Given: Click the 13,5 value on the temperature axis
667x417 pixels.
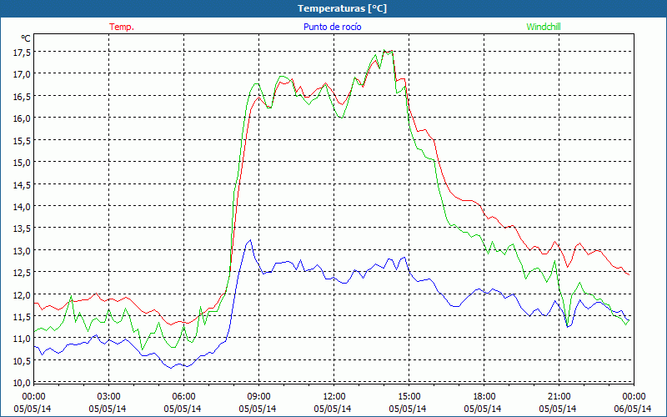Looking at the screenshot, I should [x=23, y=228].
